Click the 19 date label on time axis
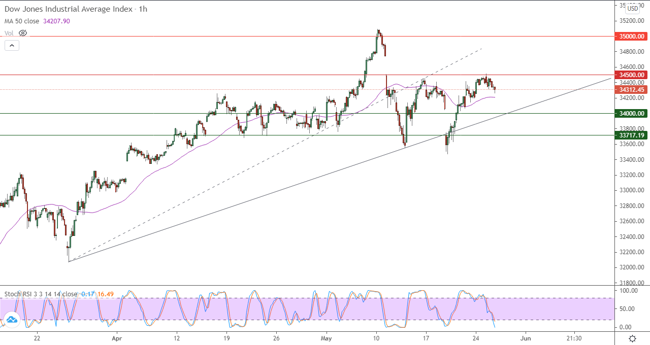Image resolution: width=650 pixels, height=345 pixels. pyautogui.click(x=226, y=338)
